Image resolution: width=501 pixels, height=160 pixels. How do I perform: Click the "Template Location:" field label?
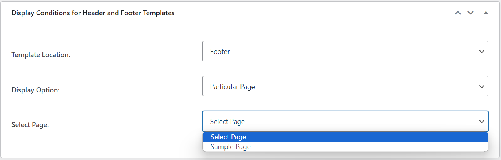click(x=41, y=55)
